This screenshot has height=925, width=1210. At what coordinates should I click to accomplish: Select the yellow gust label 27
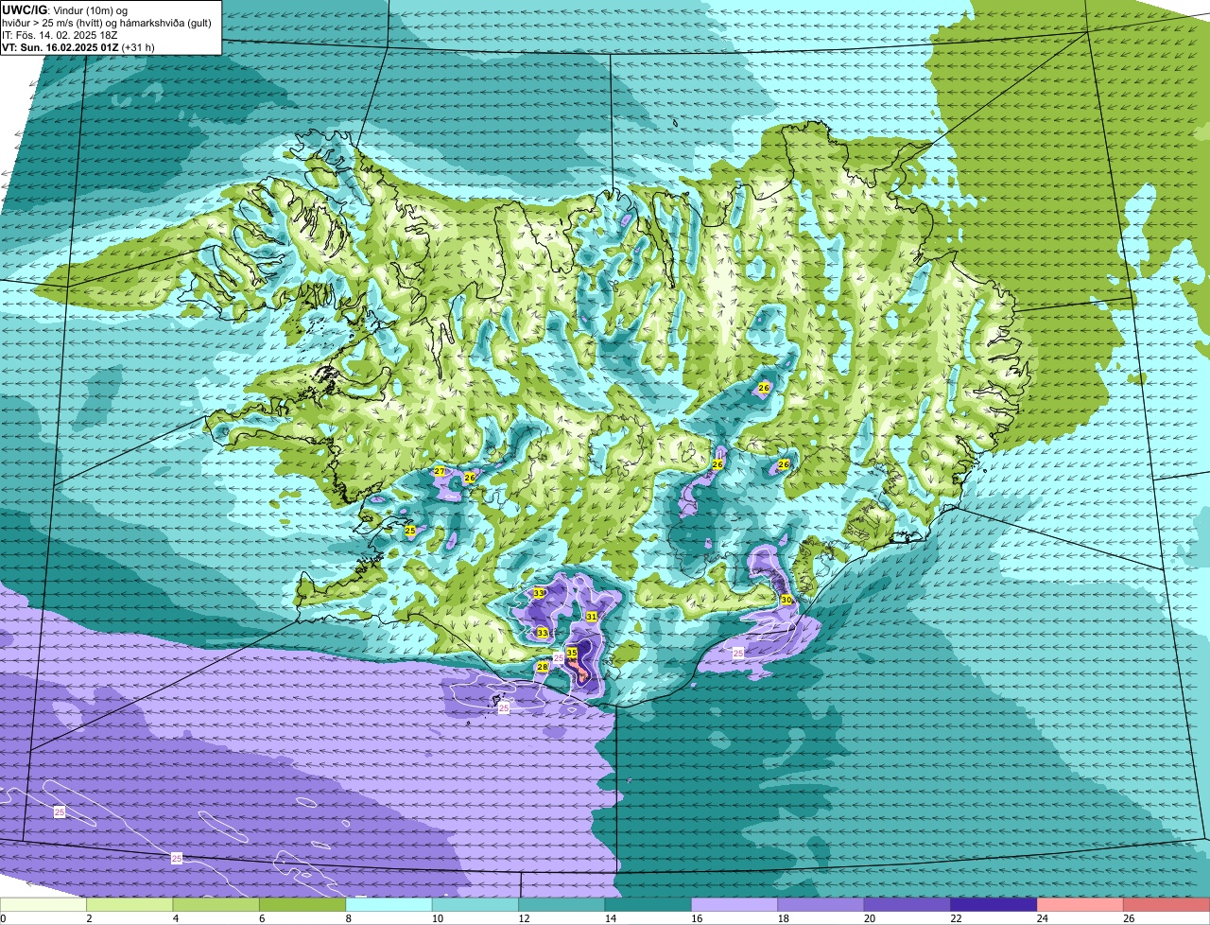click(439, 471)
